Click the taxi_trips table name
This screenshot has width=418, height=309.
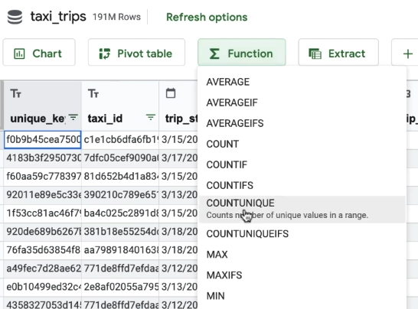pos(58,17)
